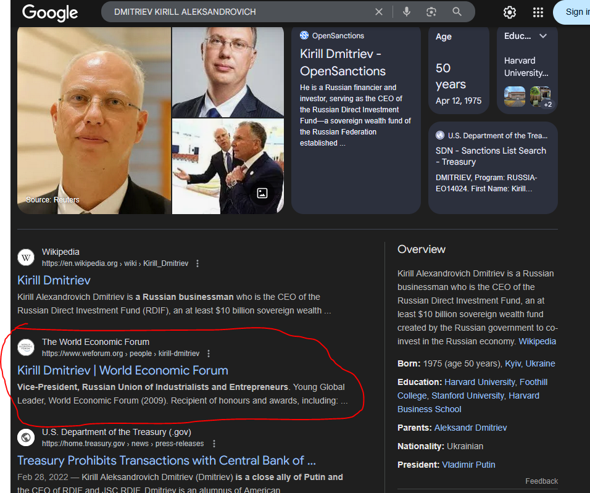Click the Treasury result globe favicon

26,437
